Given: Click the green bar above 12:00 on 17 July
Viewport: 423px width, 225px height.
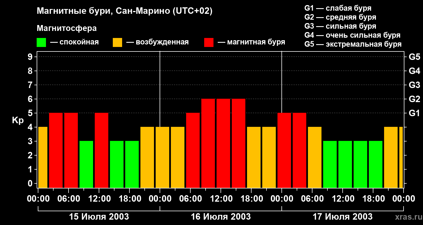Looking at the screenshot, I should 345,165.
